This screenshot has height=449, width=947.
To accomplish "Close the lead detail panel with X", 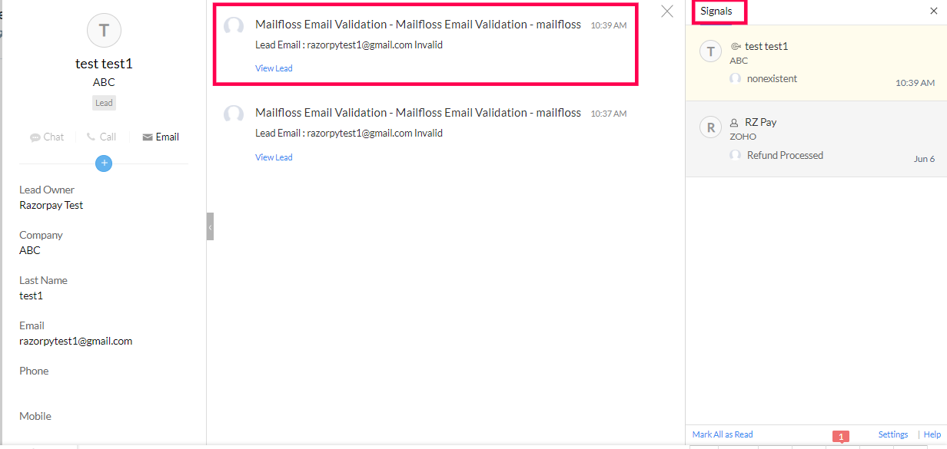I will [x=667, y=12].
